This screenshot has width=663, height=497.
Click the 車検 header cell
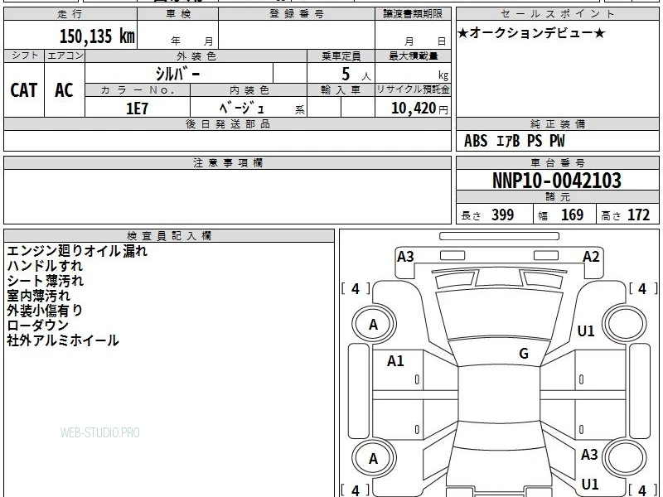point(178,14)
